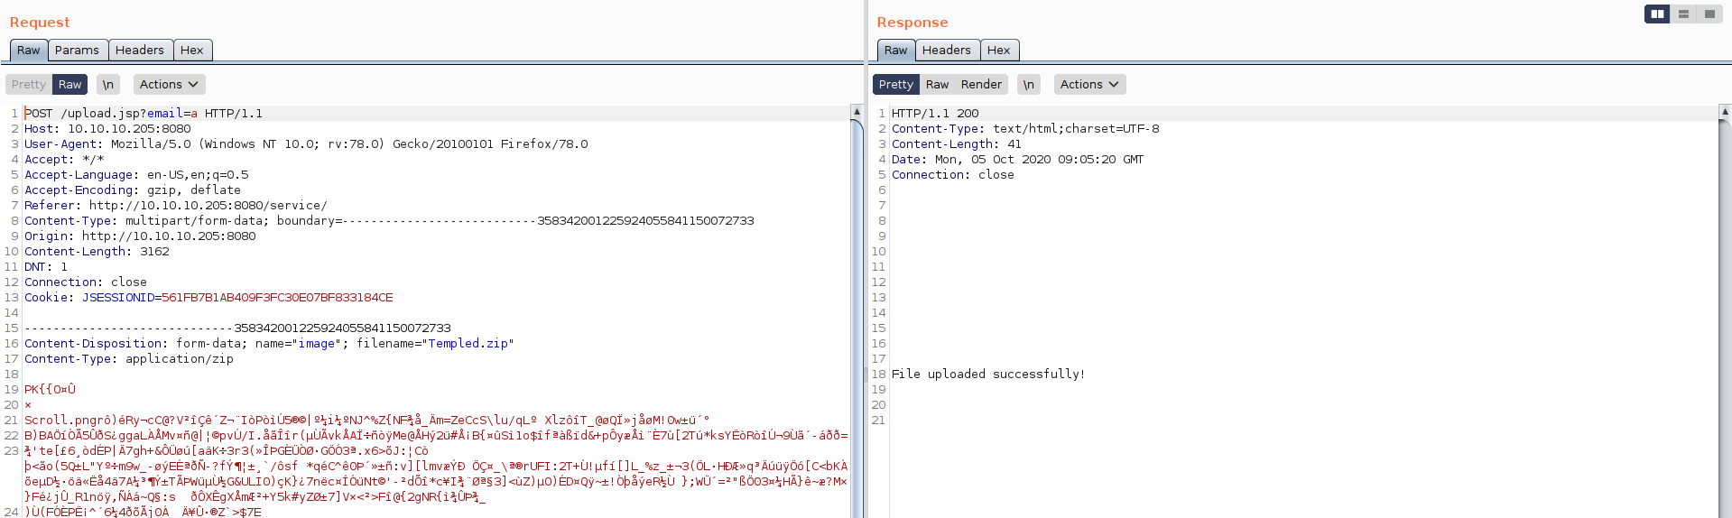This screenshot has height=518, width=1732.
Task: Open the Response Actions dropdown
Action: (1089, 85)
